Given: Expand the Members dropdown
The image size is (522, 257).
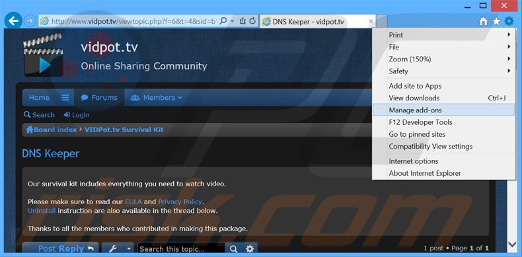Looking at the screenshot, I should coord(156,98).
